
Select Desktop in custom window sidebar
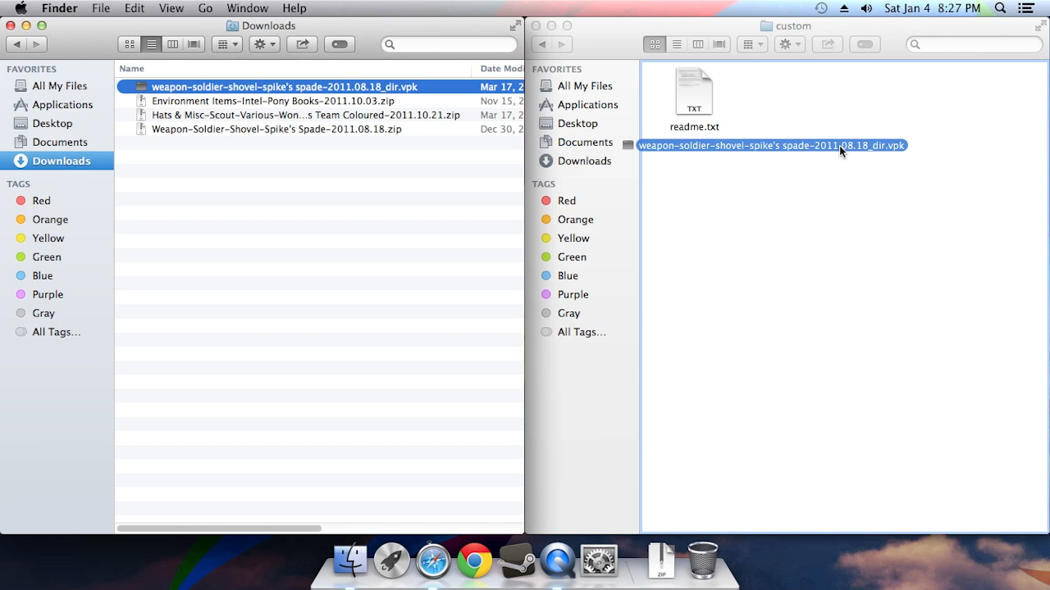(x=582, y=123)
